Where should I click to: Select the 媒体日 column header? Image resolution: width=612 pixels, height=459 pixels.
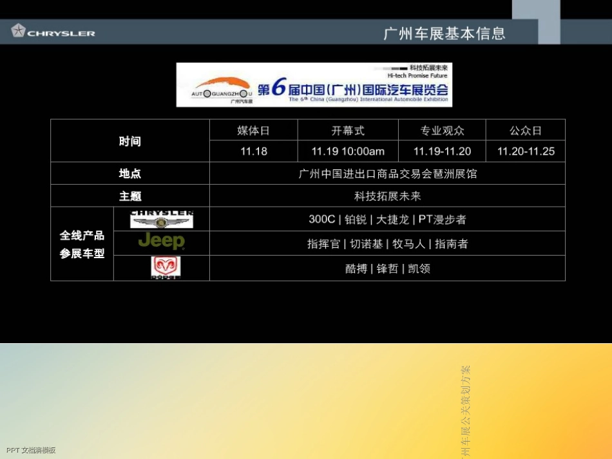point(254,130)
